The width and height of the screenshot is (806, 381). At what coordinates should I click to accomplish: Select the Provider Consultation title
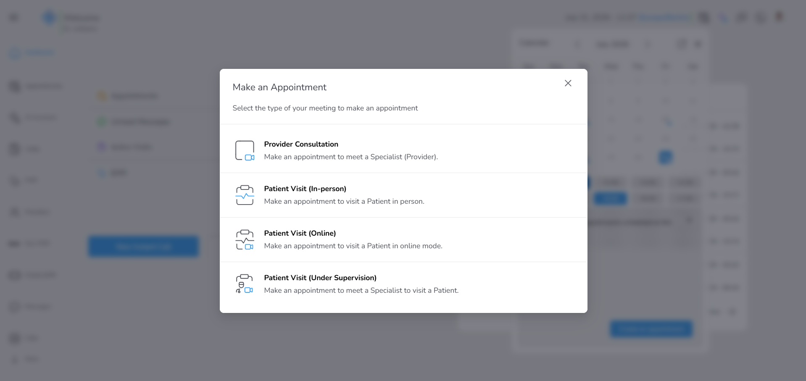301,144
